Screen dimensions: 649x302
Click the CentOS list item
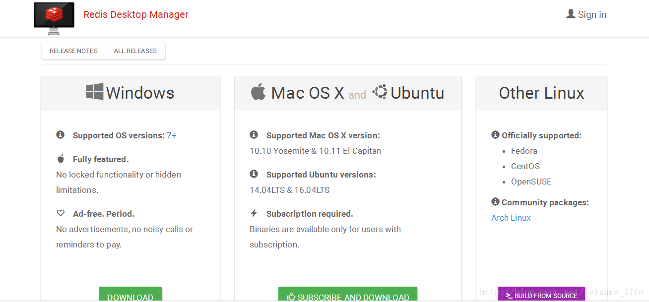click(x=525, y=166)
